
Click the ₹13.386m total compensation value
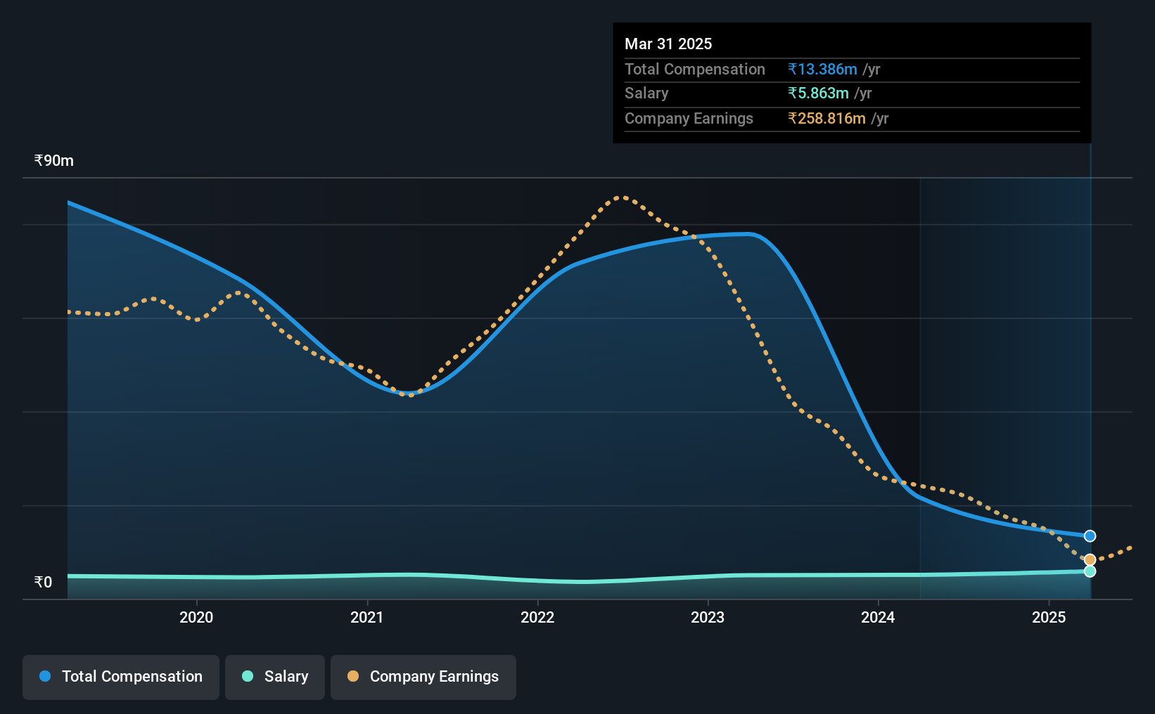click(x=822, y=69)
